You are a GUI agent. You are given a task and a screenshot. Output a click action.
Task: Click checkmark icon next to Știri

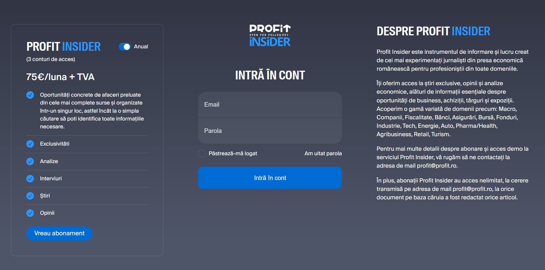point(30,196)
